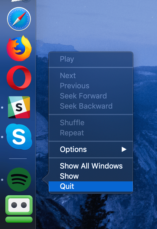The width and height of the screenshot is (157, 229).
Task: Switch to Slack in the dock
Action: pos(19,107)
